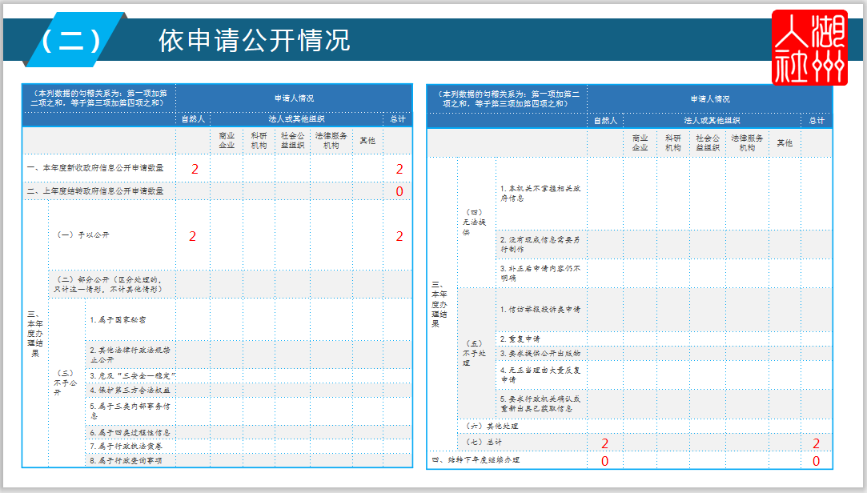This screenshot has height=493, width=867.
Task: Click 总计 value 2 in 本年度新收 row
Action: (399, 169)
